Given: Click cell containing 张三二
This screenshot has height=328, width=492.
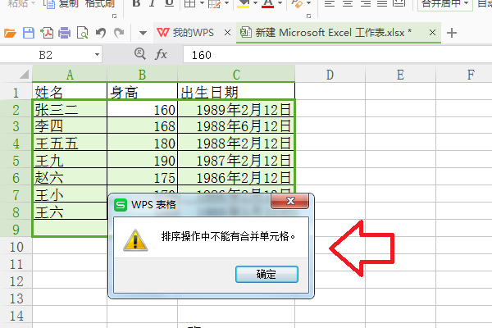Looking at the screenshot, I should point(70,109).
